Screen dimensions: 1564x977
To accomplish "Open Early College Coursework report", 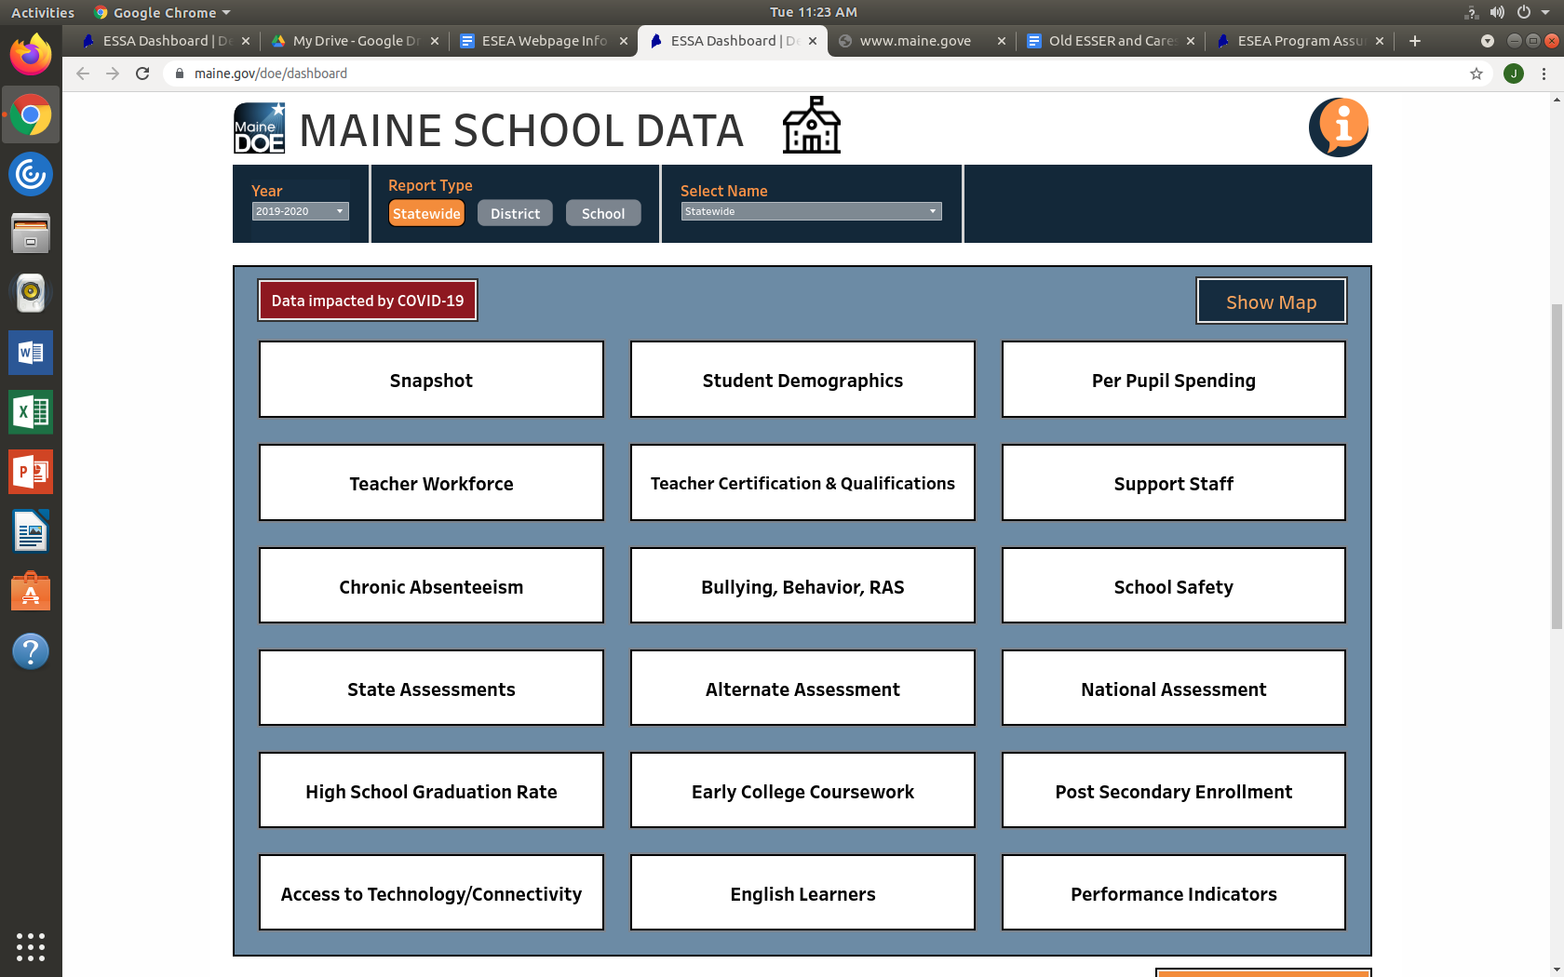I will (x=802, y=791).
